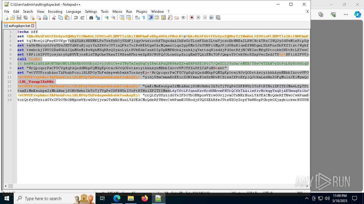
Task: Open Find with the binoculars icon
Action: click(x=91, y=18)
